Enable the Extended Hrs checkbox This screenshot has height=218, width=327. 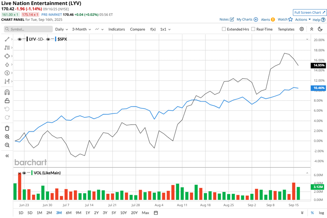[224, 29]
